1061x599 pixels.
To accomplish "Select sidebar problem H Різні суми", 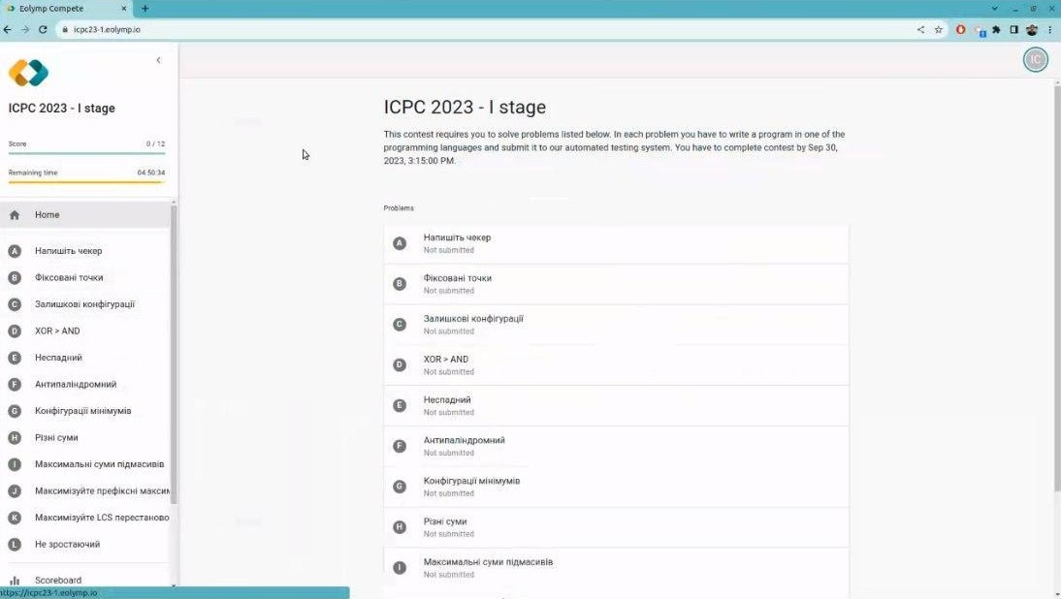I will pyautogui.click(x=85, y=438).
